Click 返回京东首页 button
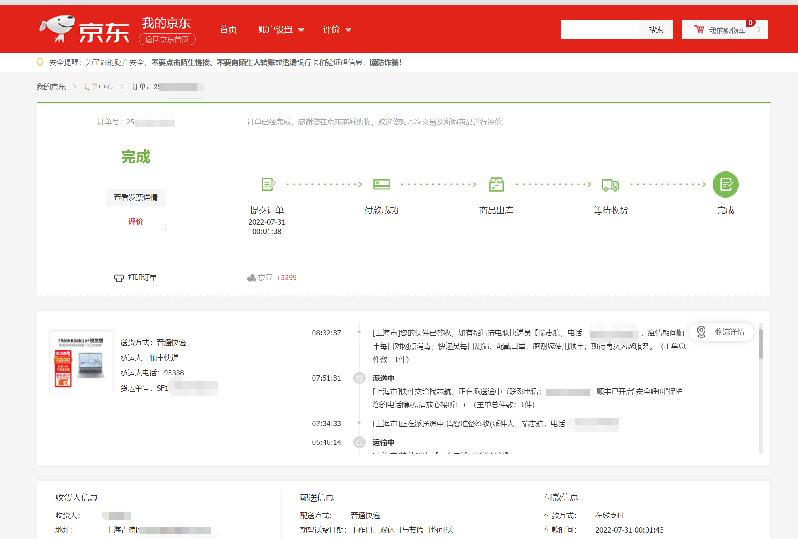Screen dimensions: 798x539 [167, 39]
